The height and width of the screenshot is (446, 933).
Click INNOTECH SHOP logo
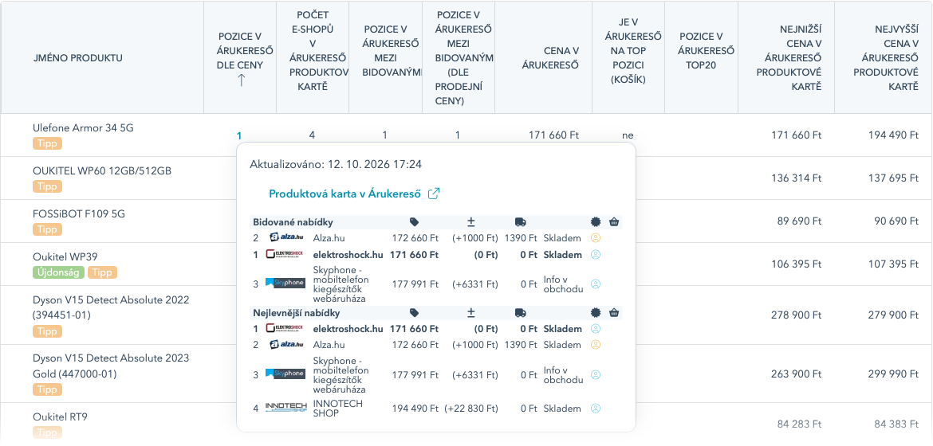285,408
